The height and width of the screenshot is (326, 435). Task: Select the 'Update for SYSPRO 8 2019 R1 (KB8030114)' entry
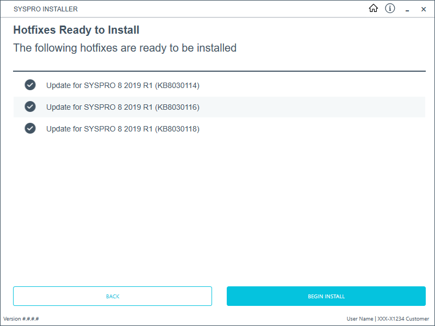pos(122,85)
